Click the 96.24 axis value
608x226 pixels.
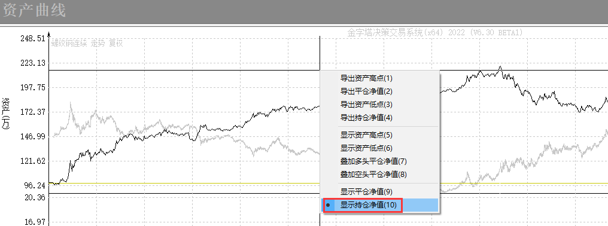35,186
